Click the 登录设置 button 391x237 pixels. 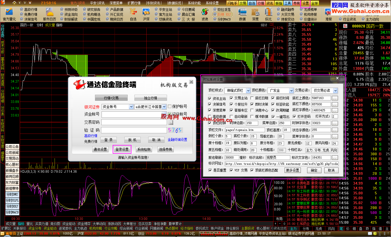[122, 149]
